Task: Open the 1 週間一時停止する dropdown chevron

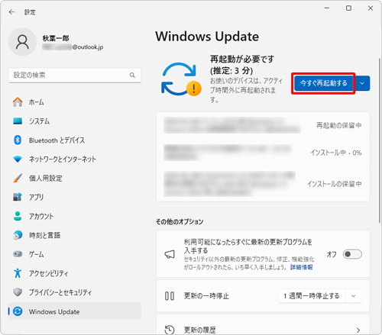Action: pos(353,296)
